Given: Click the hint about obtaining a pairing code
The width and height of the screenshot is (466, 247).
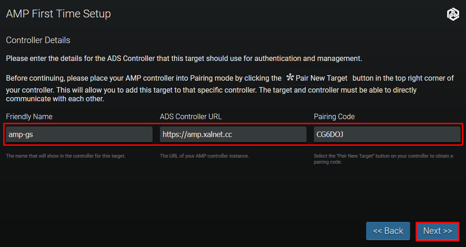Looking at the screenshot, I should (383, 159).
